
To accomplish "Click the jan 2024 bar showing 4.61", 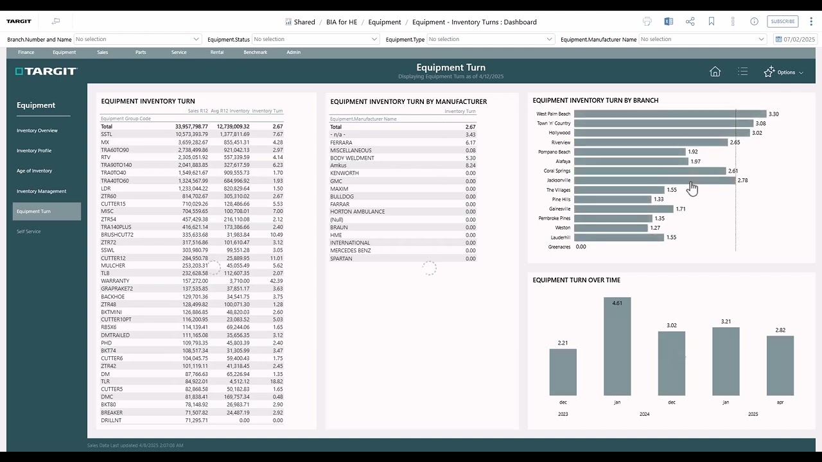I will click(x=617, y=346).
